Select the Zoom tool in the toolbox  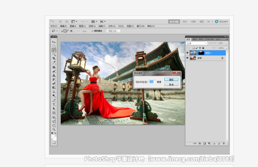(x=54, y=130)
